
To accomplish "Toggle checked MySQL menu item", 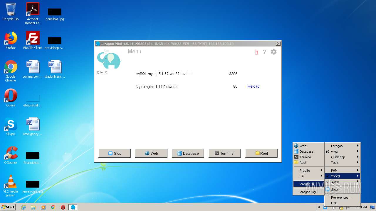I will click(343, 176).
